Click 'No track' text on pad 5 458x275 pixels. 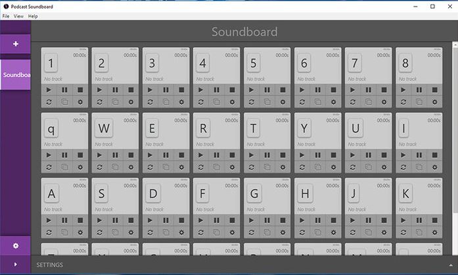click(x=256, y=79)
